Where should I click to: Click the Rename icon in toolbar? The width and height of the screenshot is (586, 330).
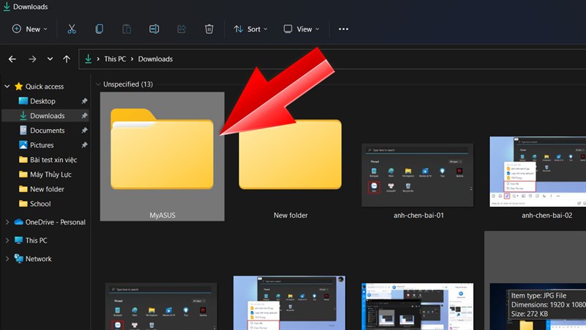[x=154, y=29]
